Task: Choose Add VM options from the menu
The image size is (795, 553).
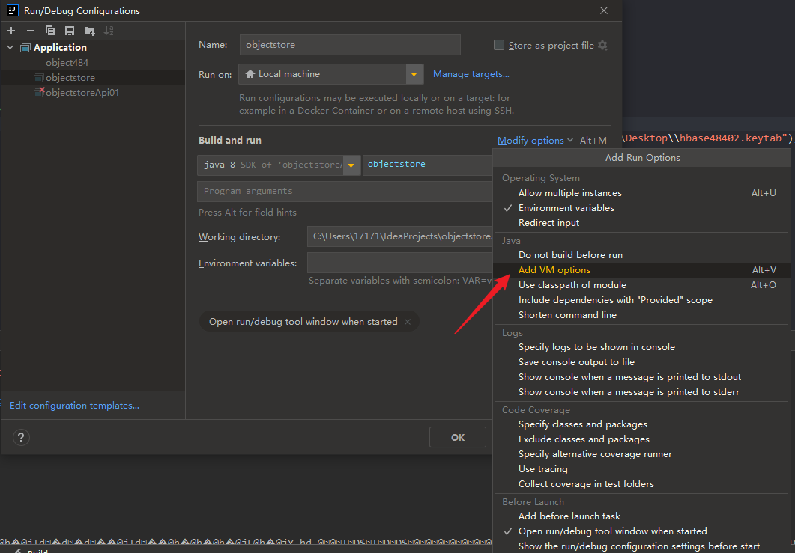Action: coord(554,270)
